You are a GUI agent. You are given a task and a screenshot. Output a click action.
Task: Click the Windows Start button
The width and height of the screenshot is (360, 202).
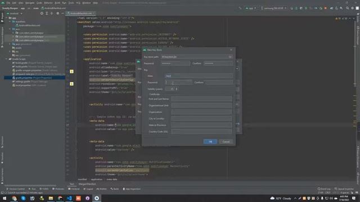[x=4, y=198]
